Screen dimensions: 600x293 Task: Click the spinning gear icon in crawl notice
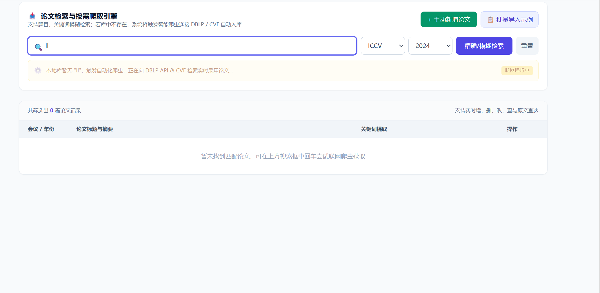pyautogui.click(x=38, y=70)
